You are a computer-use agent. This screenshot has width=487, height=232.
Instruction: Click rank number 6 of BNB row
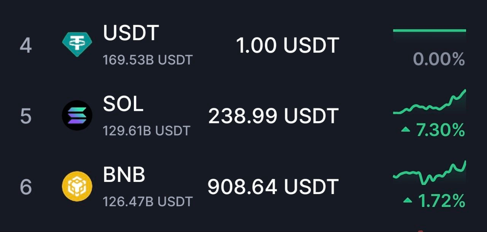pos(25,186)
